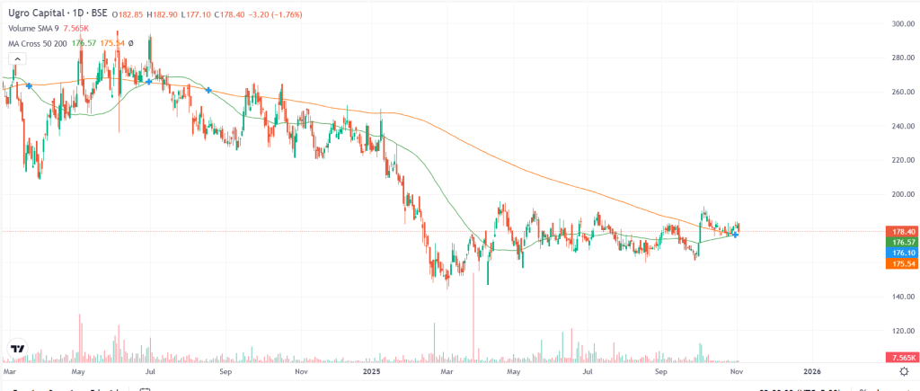Click the red 178.40 current price label
This screenshot has width=920, height=391.
pos(900,231)
